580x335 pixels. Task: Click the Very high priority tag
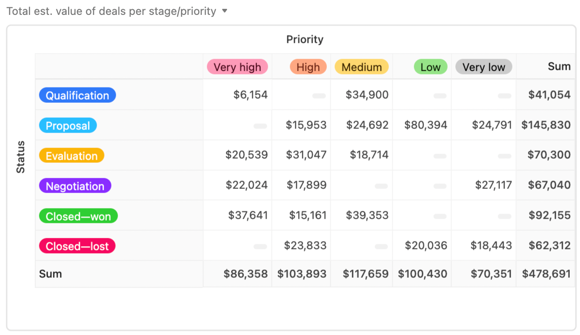[x=237, y=67]
